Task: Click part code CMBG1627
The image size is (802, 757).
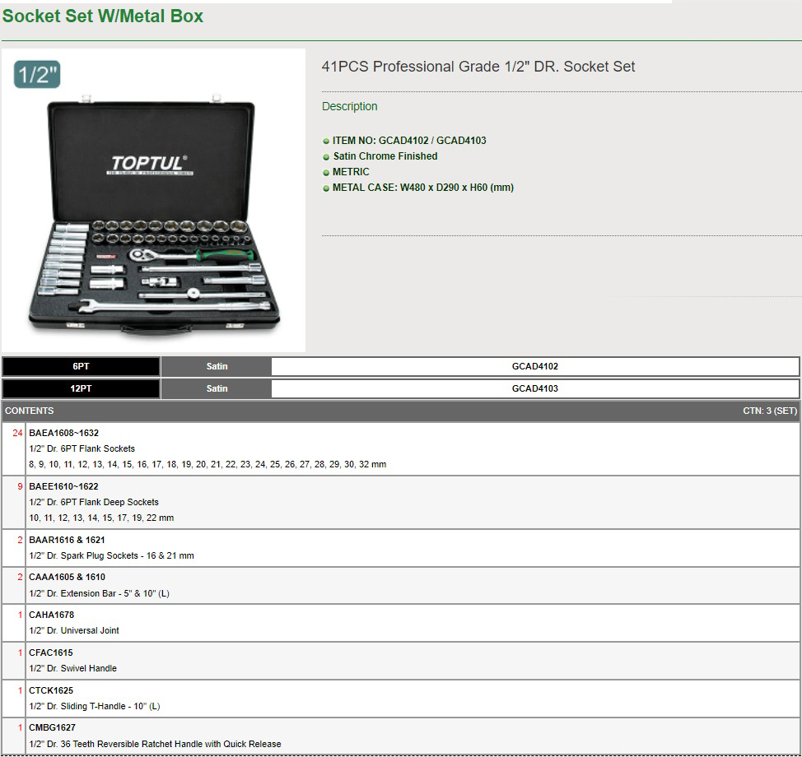Action: tap(52, 727)
